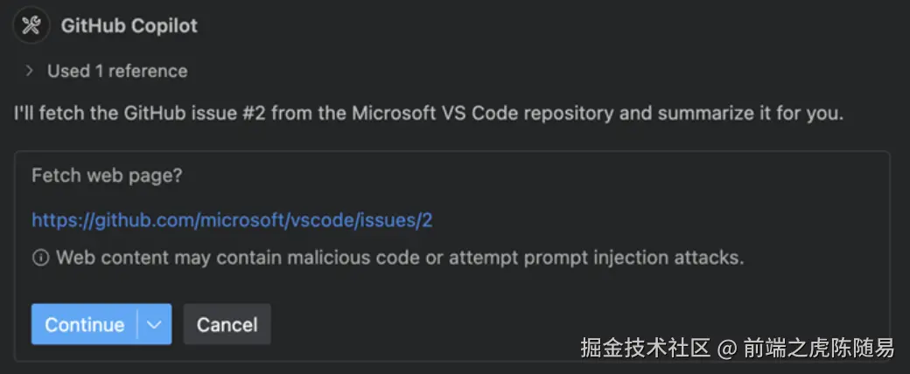Click the prompt injection warning text
The width and height of the screenshot is (910, 374).
[399, 258]
